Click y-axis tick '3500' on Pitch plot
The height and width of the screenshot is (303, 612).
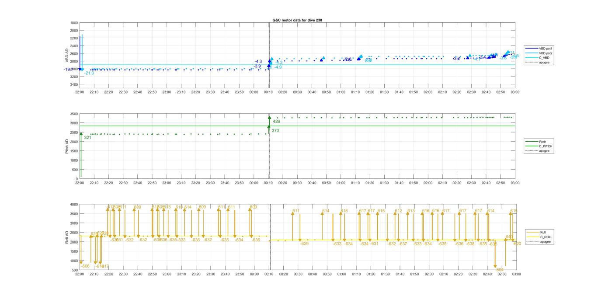(x=73, y=114)
